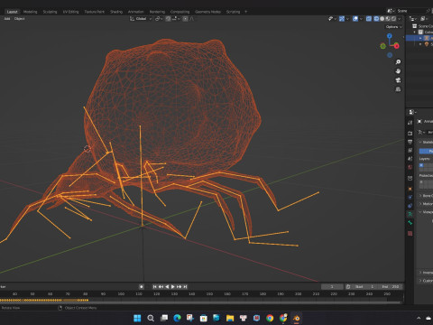This screenshot has height=325, width=433.
Task: Open the Object menu in viewport header
Action: 19,19
